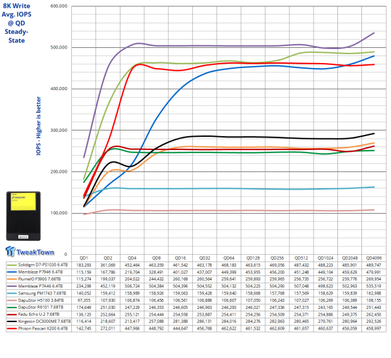Viewport: 391px width, 358px height.
Task: Click the Fadu Echo QD4096 value 262,450
Action: 373,315
